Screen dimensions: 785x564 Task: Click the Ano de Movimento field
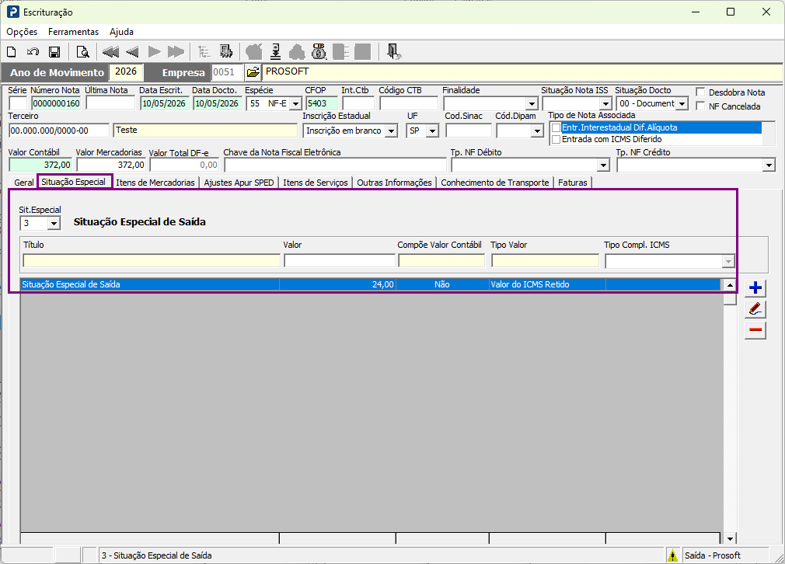click(126, 72)
